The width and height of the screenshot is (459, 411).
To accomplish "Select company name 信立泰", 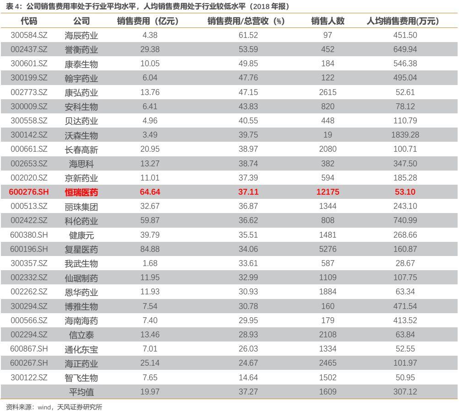I will (81, 335).
